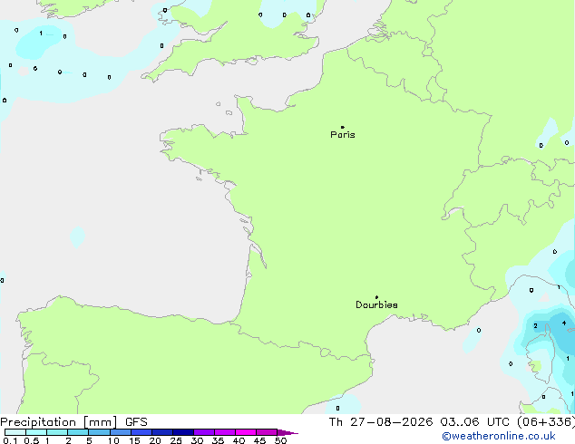575x444 pixels.
Task: Pick the 25–30 mm navy legend swatch
Action: (x=182, y=432)
